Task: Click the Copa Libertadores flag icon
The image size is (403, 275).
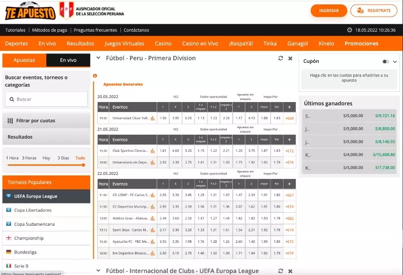Action: (x=9, y=210)
